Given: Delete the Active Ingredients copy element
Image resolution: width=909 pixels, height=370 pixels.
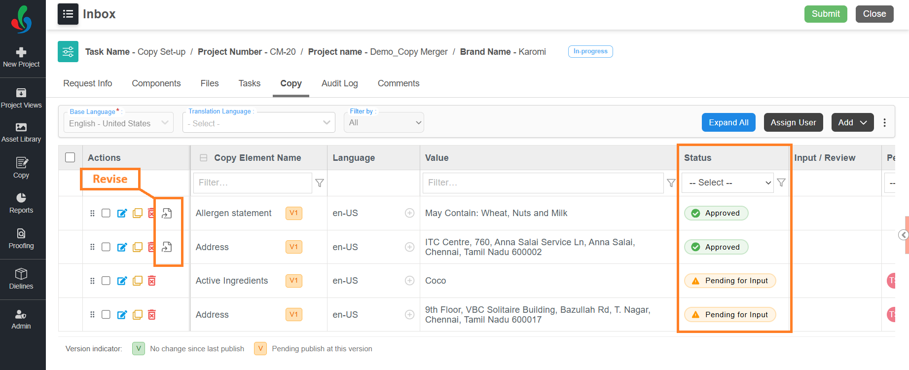Looking at the screenshot, I should (152, 281).
